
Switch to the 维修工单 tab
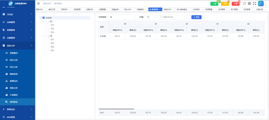coord(53,10)
